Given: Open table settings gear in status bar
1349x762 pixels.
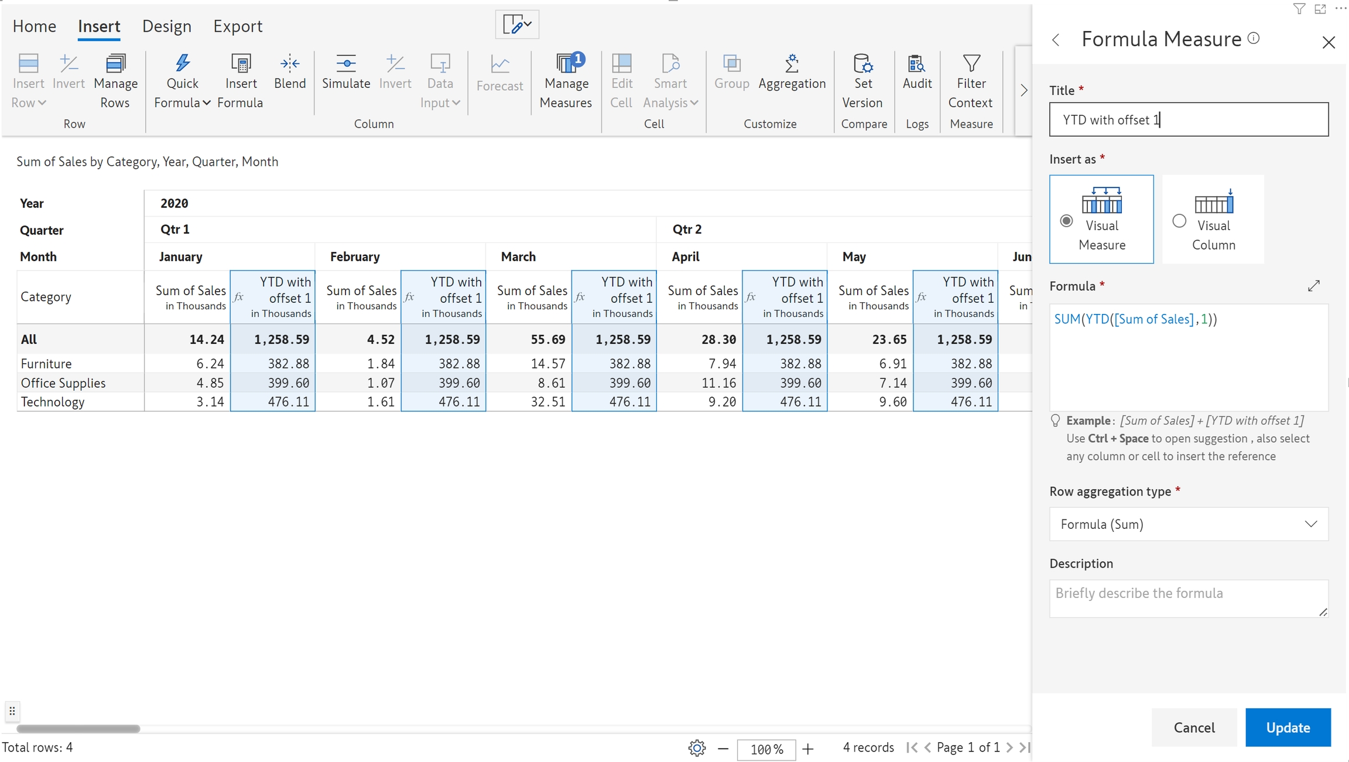Looking at the screenshot, I should point(697,748).
